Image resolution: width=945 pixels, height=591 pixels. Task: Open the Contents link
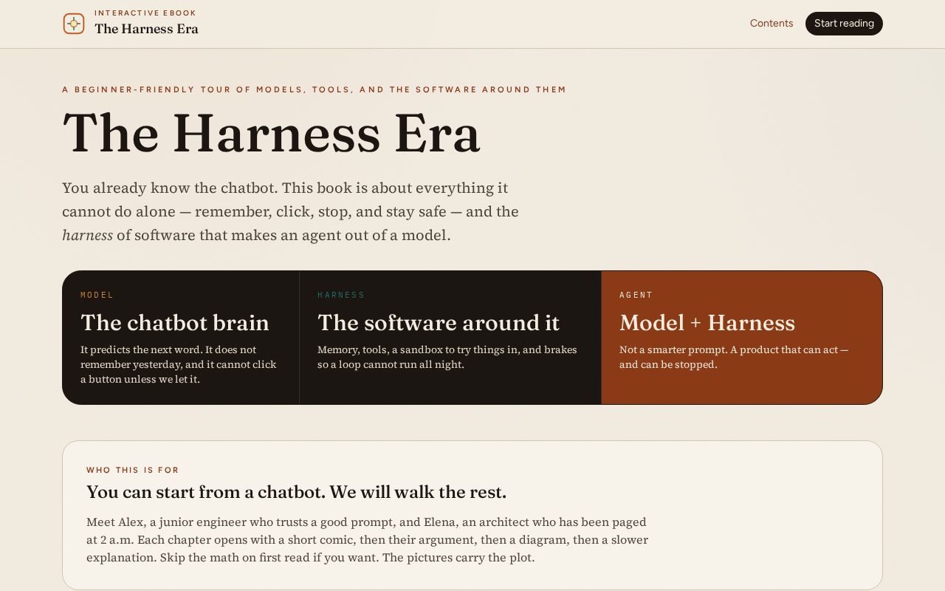click(x=772, y=24)
